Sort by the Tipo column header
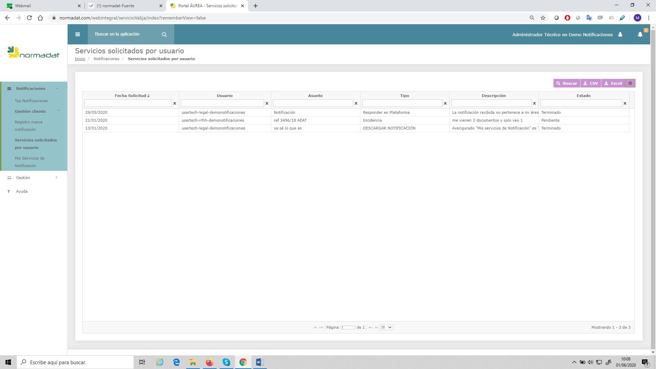The height and width of the screenshot is (369, 656). [405, 96]
